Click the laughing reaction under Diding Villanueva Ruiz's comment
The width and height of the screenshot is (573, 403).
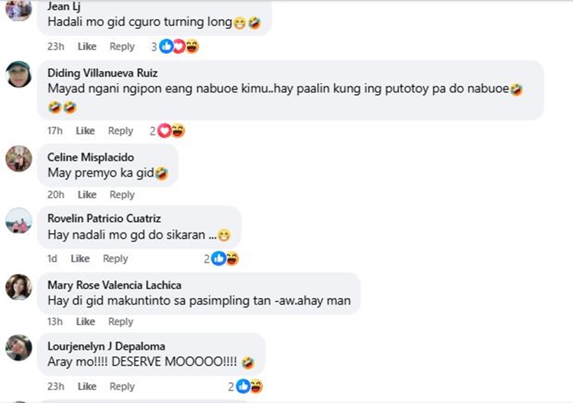click(x=178, y=131)
